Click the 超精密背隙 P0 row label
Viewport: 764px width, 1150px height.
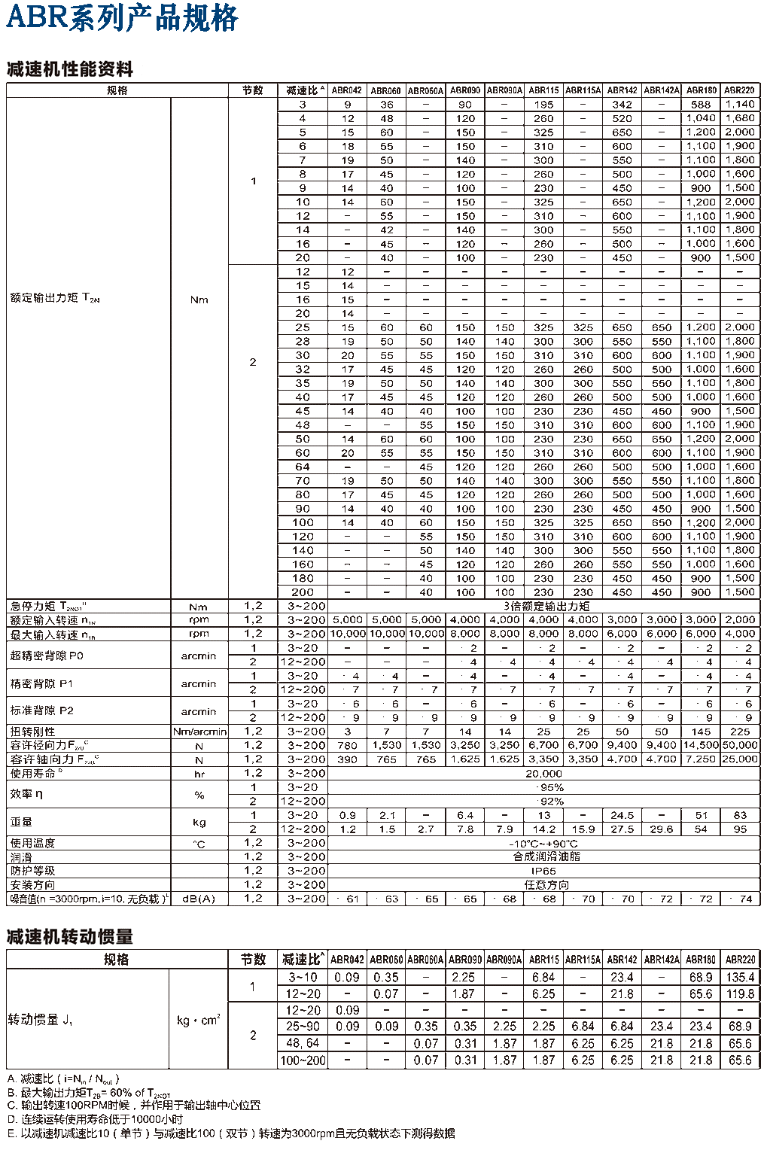coord(47,656)
